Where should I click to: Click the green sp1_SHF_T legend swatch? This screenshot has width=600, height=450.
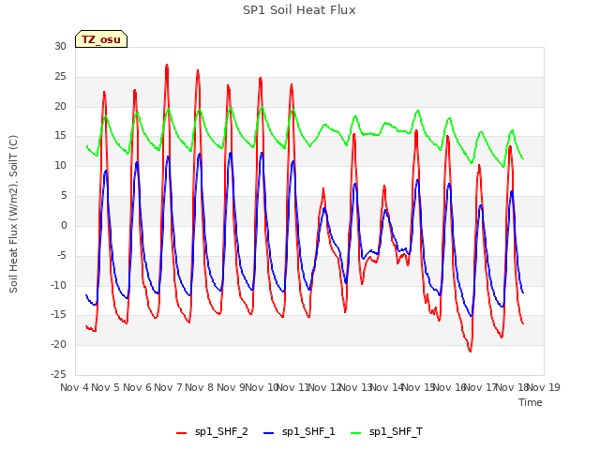[x=356, y=433]
